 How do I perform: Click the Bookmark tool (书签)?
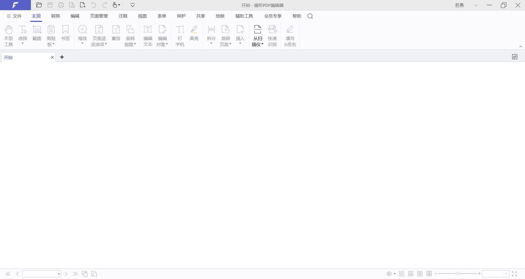point(65,33)
